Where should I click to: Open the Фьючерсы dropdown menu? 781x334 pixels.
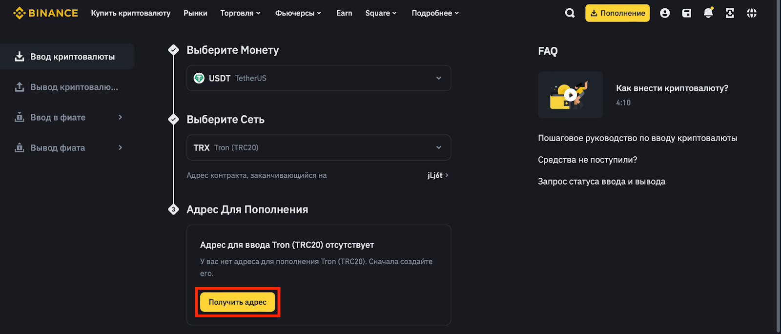(298, 13)
